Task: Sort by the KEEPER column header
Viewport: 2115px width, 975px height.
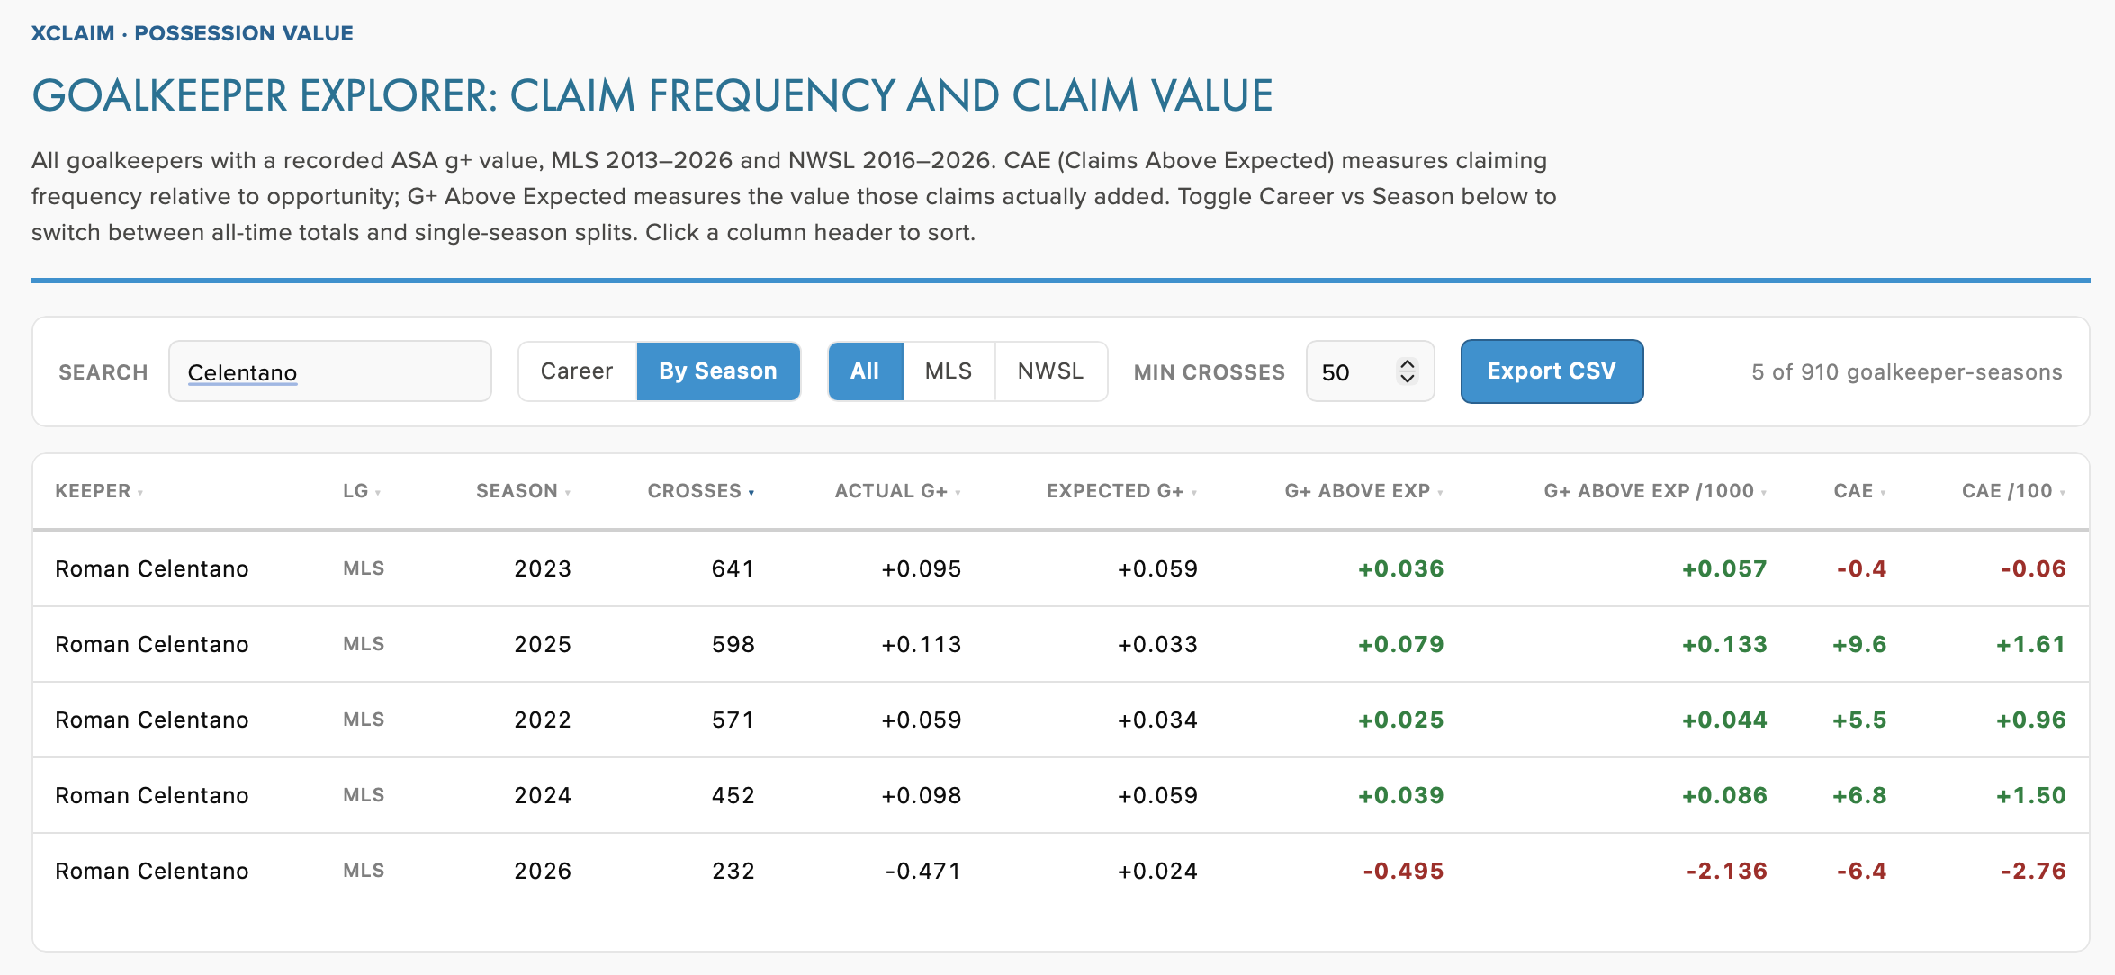Action: (99, 491)
